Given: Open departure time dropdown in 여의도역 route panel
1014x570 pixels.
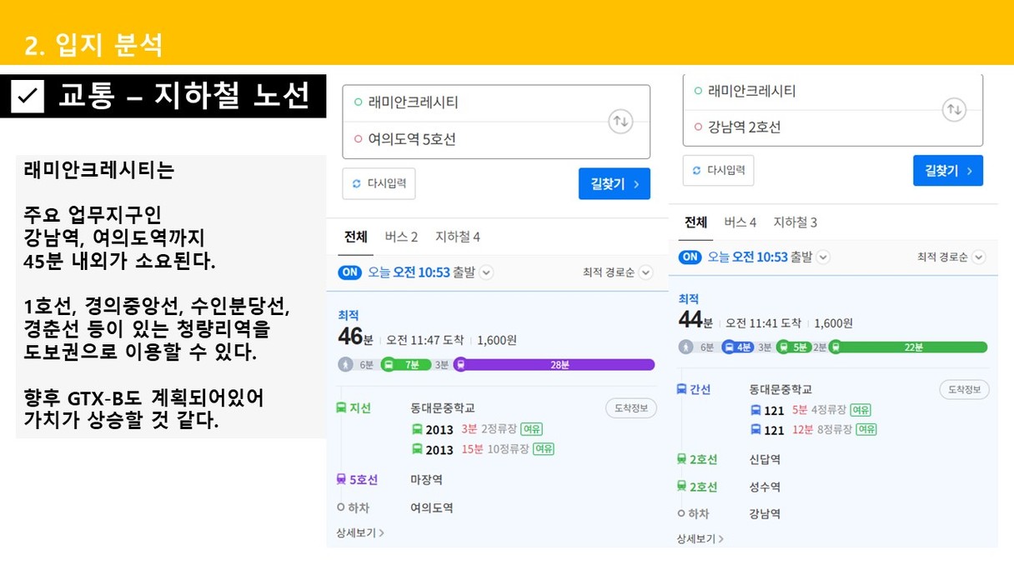Looking at the screenshot, I should click(x=487, y=272).
